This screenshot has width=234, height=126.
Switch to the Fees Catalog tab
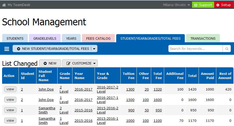pos(98,38)
